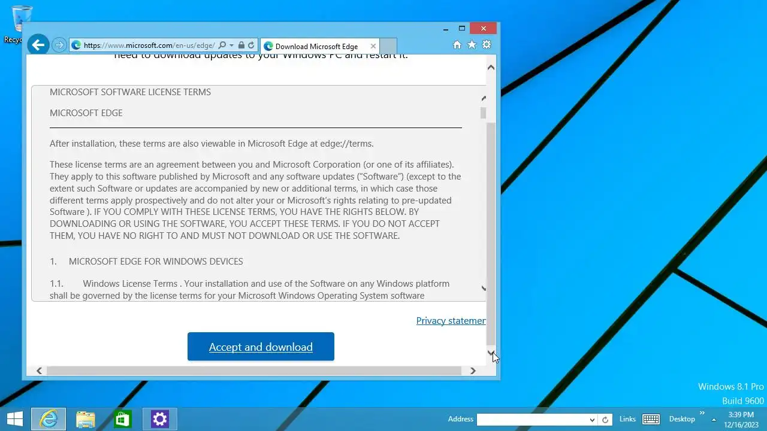Expand the Desktop toolbar chevron
The image size is (767, 431).
[702, 413]
